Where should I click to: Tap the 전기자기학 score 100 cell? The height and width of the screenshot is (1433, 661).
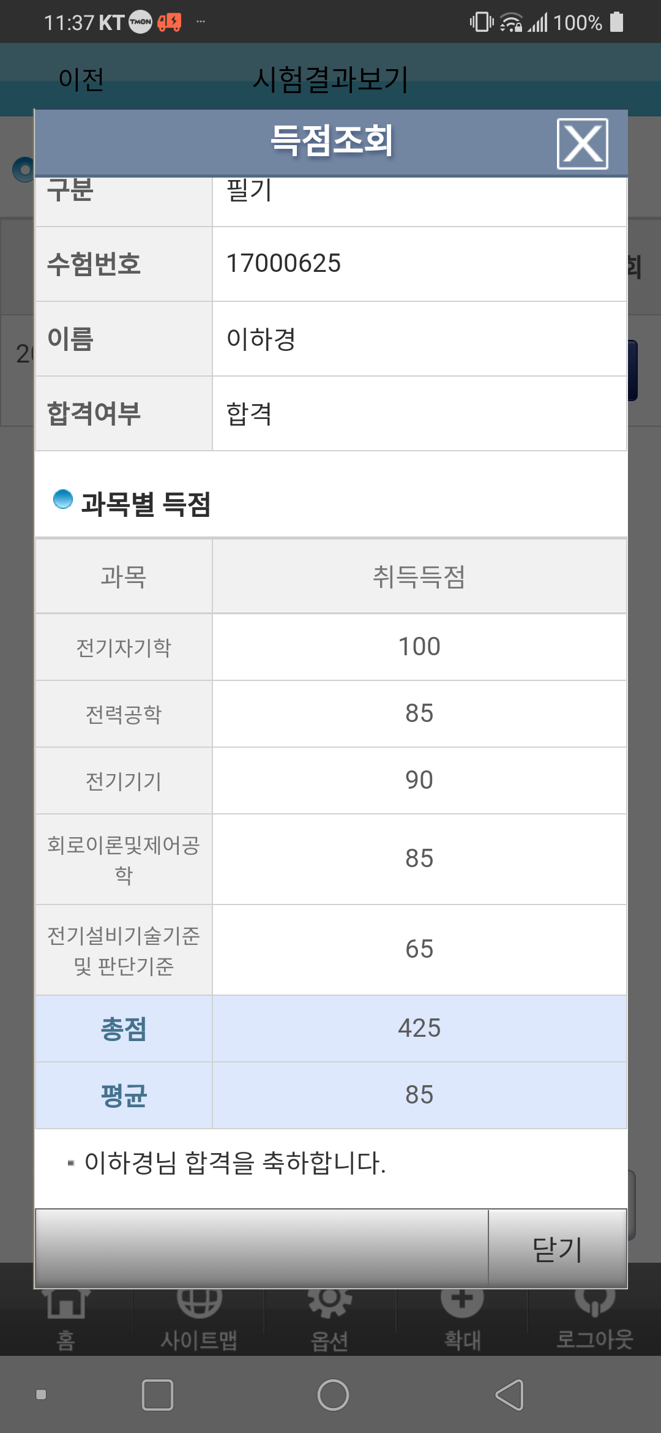point(419,647)
